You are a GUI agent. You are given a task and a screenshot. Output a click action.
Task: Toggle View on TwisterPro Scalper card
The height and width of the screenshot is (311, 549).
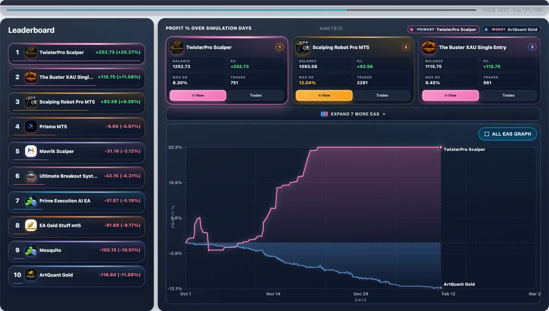point(198,96)
